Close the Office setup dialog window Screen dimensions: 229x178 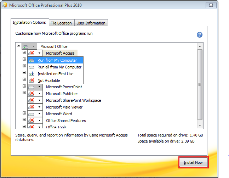click(211, 5)
